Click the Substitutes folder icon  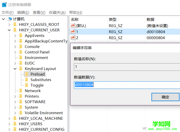27,80
